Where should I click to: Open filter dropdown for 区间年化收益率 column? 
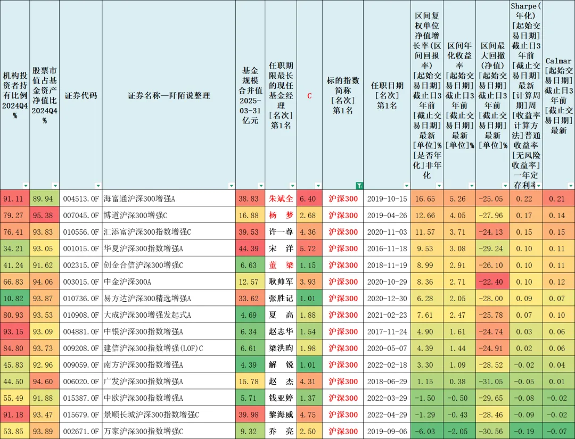pyautogui.click(x=472, y=186)
